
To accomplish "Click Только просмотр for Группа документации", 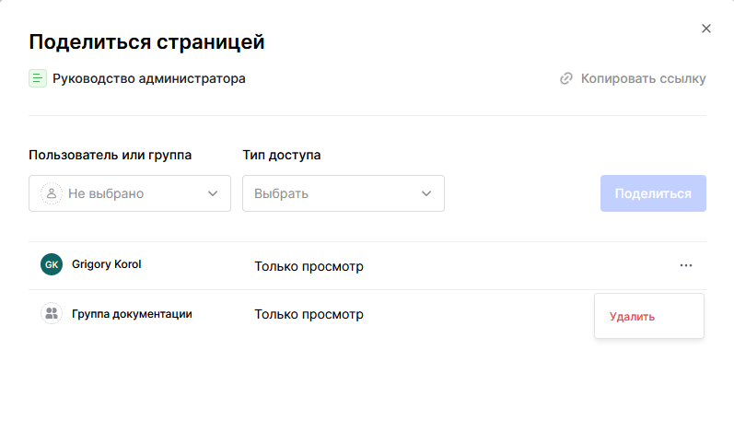I will coord(309,315).
